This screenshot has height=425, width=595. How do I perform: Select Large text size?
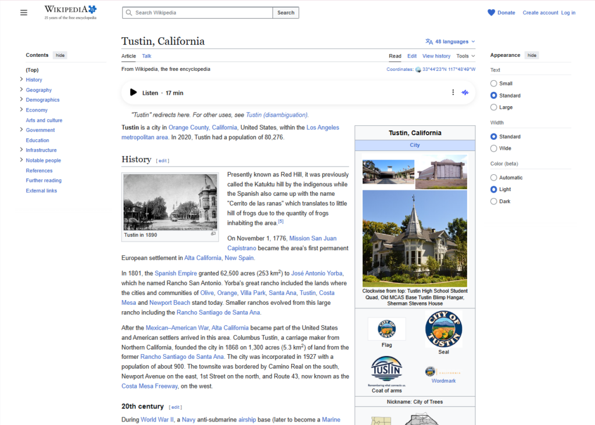(493, 107)
